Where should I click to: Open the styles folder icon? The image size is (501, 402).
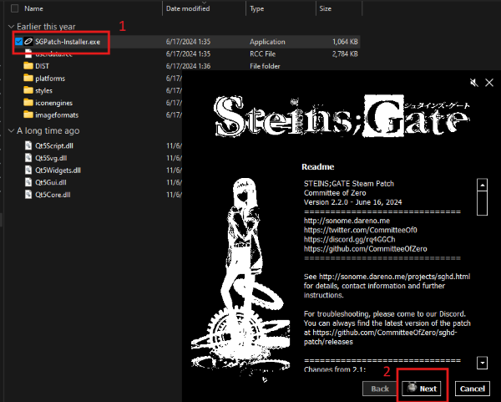tap(28, 90)
